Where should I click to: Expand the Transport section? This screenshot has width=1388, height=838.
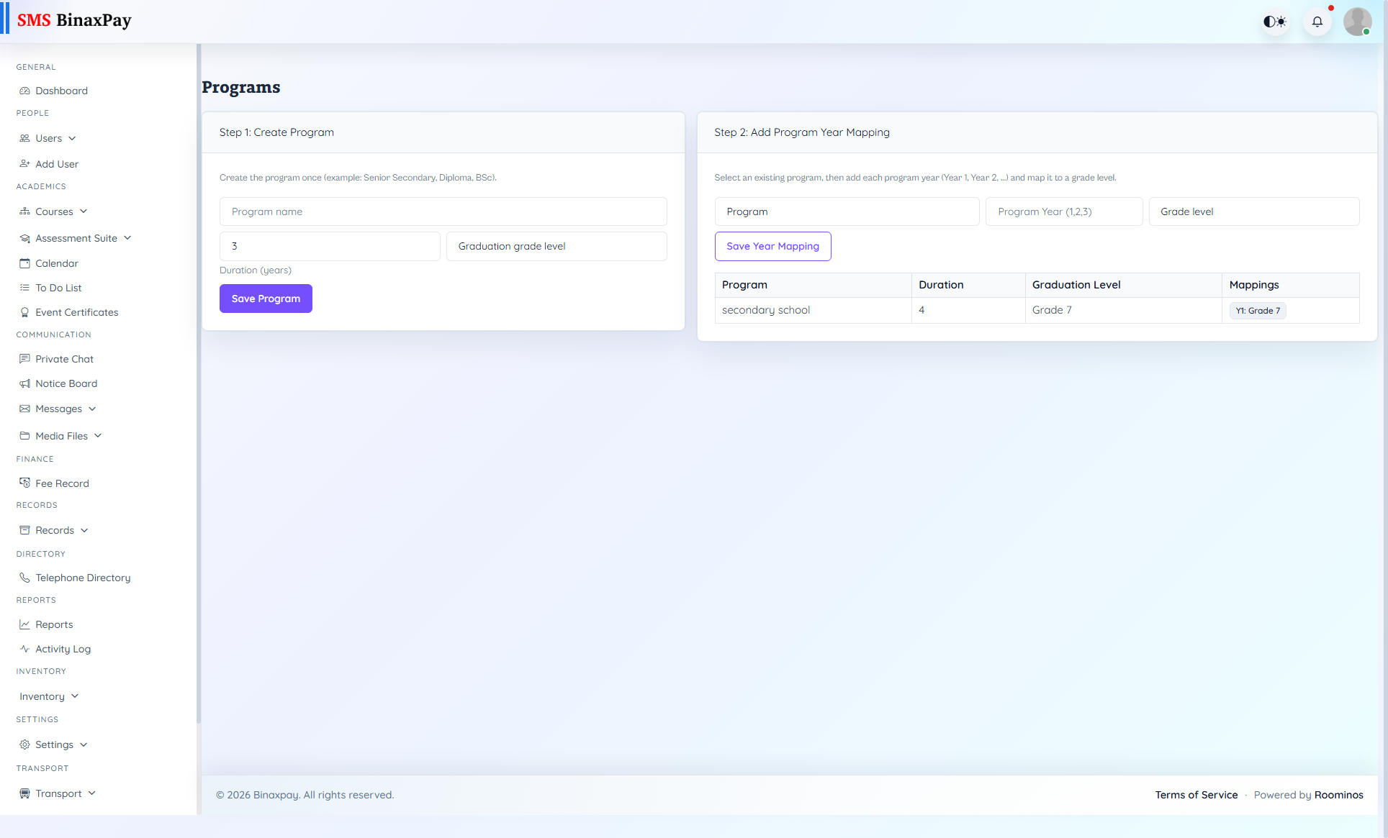pos(58,793)
